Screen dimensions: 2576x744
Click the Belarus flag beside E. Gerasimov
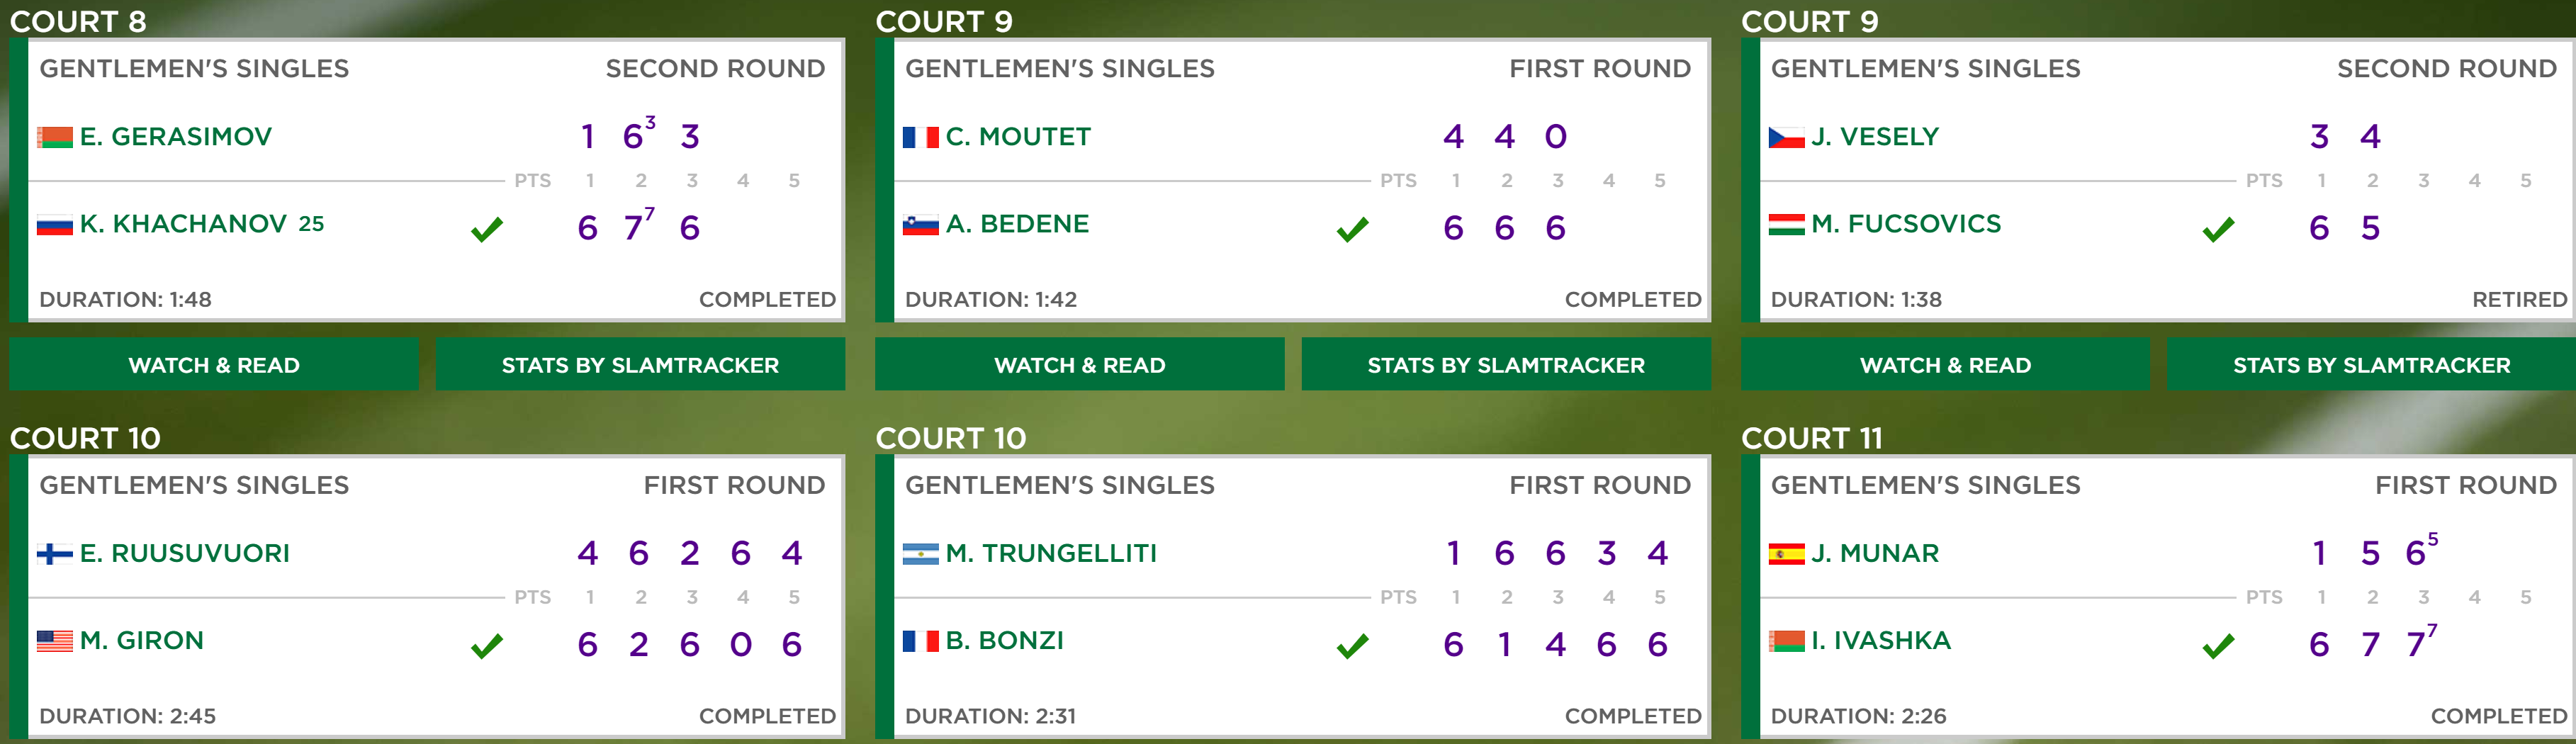pyautogui.click(x=54, y=137)
